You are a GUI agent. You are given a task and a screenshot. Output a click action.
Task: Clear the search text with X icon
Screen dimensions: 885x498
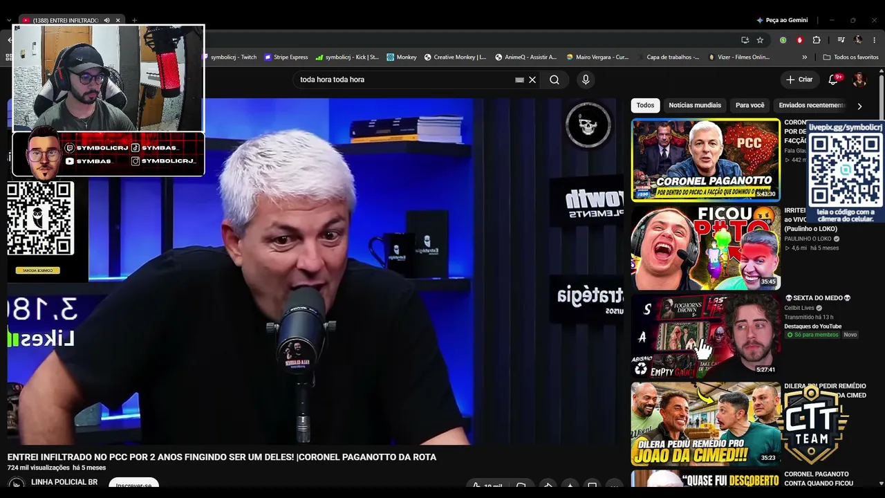click(x=532, y=80)
